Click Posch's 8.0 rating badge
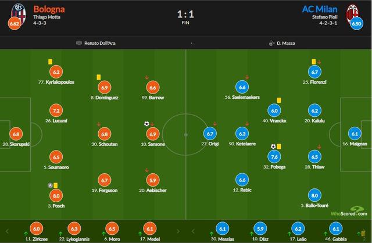Image resolution: width=372 pixels, height=243 pixels. 56,196
